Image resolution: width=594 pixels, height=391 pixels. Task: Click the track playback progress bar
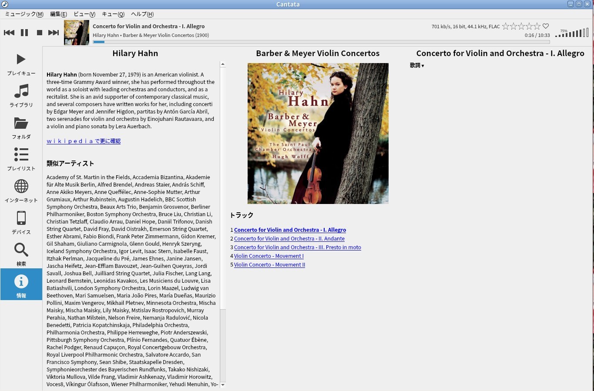pyautogui.click(x=321, y=42)
